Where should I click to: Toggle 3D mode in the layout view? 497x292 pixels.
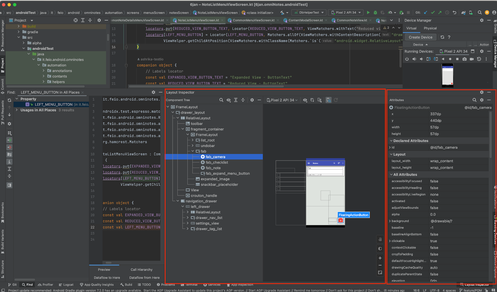(x=380, y=249)
